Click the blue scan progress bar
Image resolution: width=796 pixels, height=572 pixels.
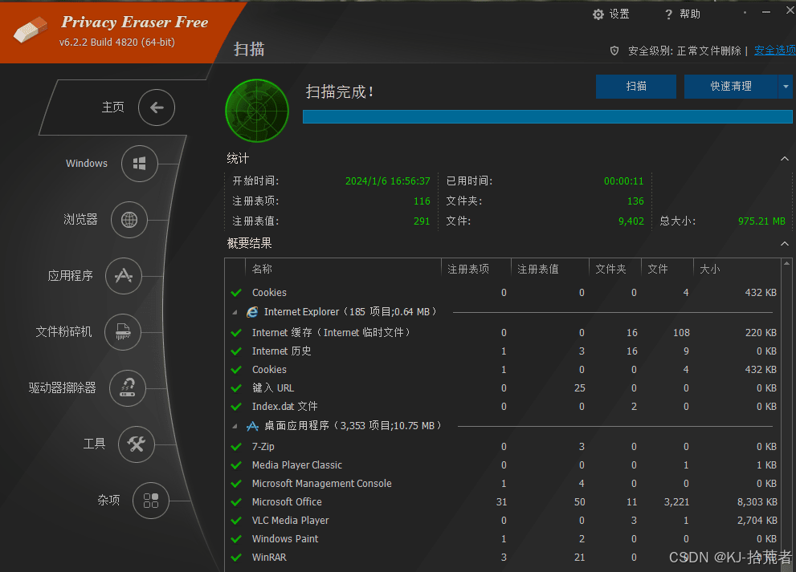click(x=547, y=116)
